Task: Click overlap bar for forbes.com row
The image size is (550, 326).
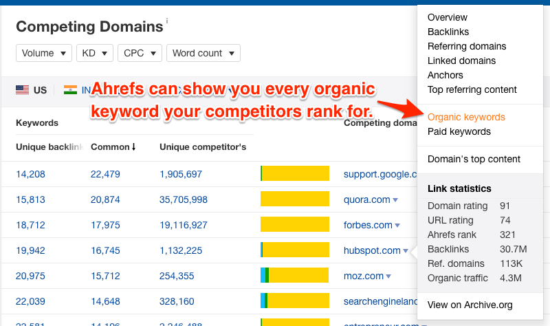Action: [x=295, y=224]
